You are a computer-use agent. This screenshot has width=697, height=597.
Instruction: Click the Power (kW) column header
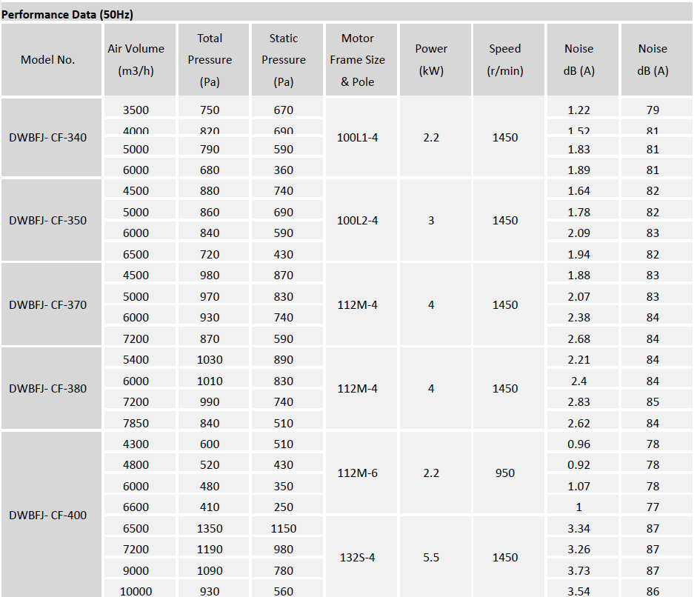(x=431, y=60)
